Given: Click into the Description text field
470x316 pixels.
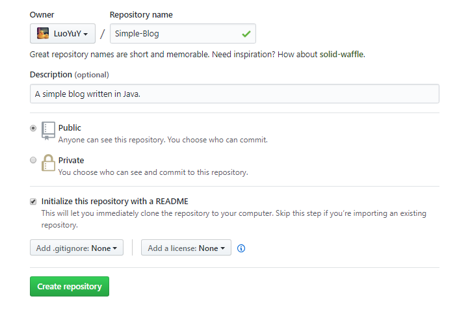Looking at the screenshot, I should pyautogui.click(x=235, y=94).
